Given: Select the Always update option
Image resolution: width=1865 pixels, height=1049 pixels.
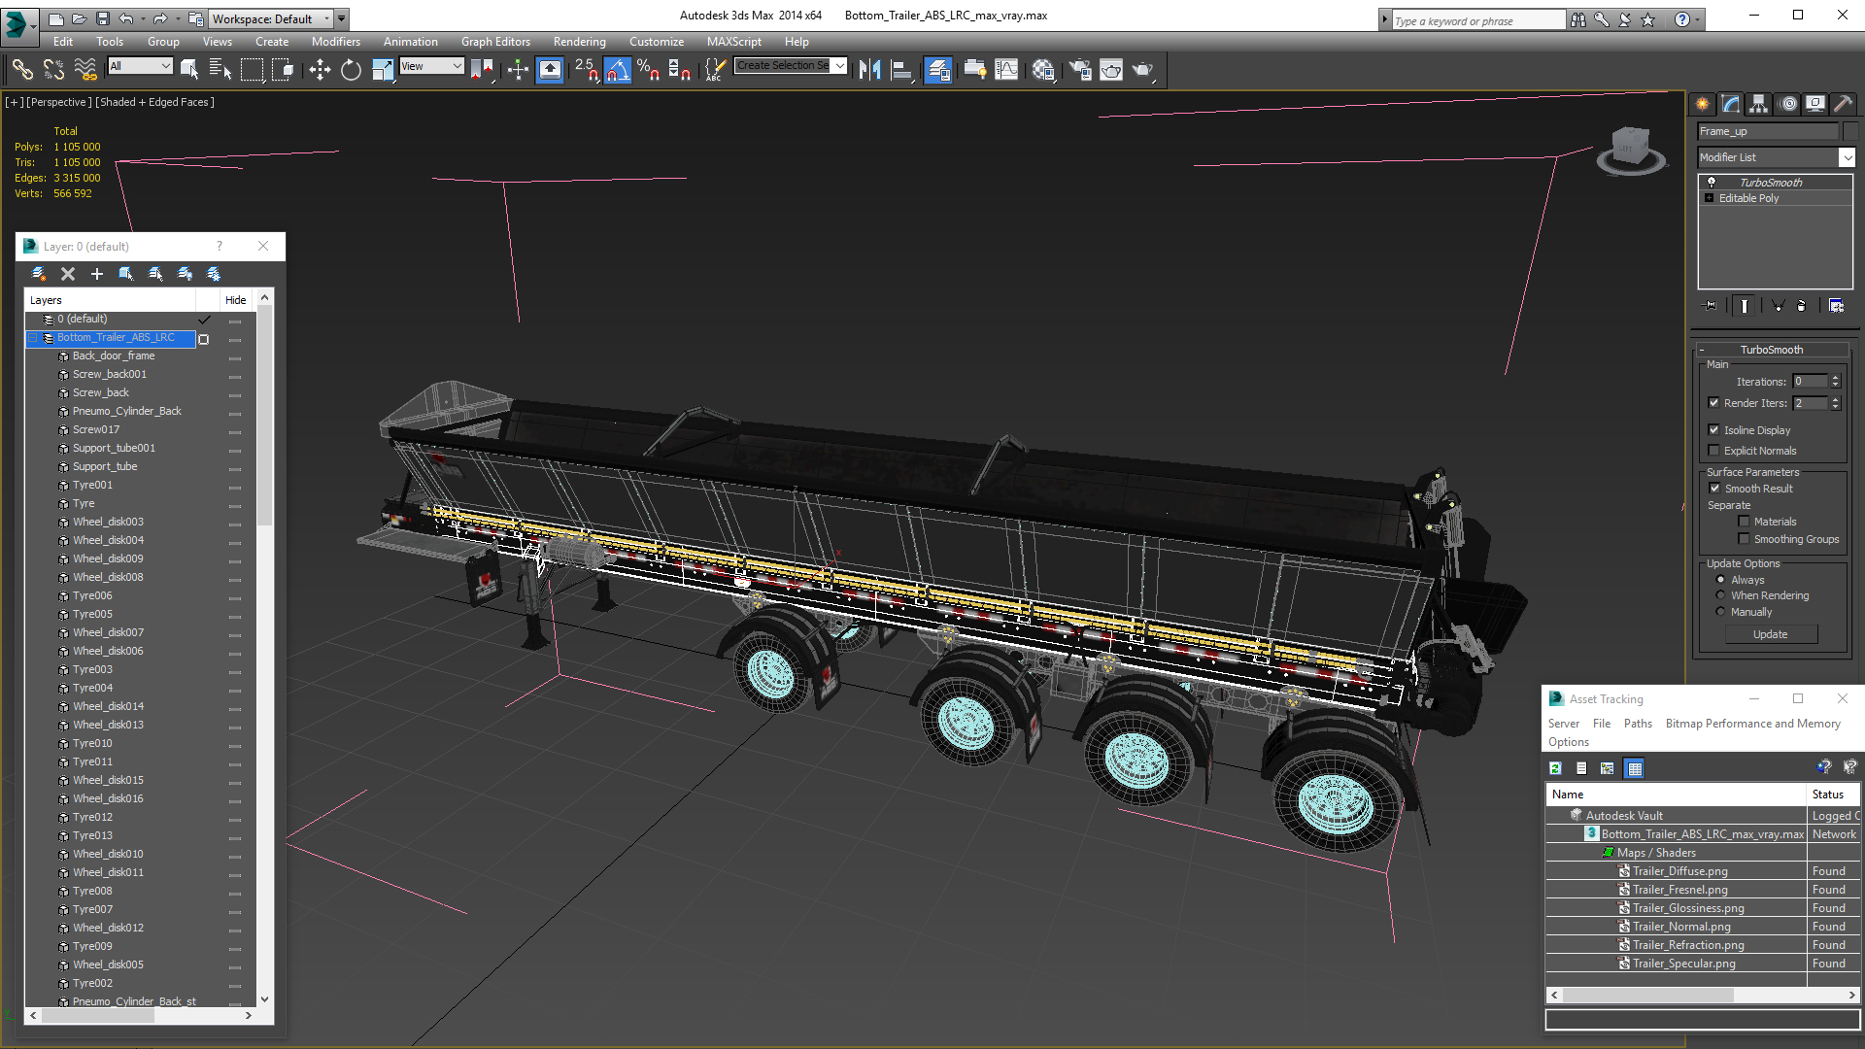Looking at the screenshot, I should 1720,580.
